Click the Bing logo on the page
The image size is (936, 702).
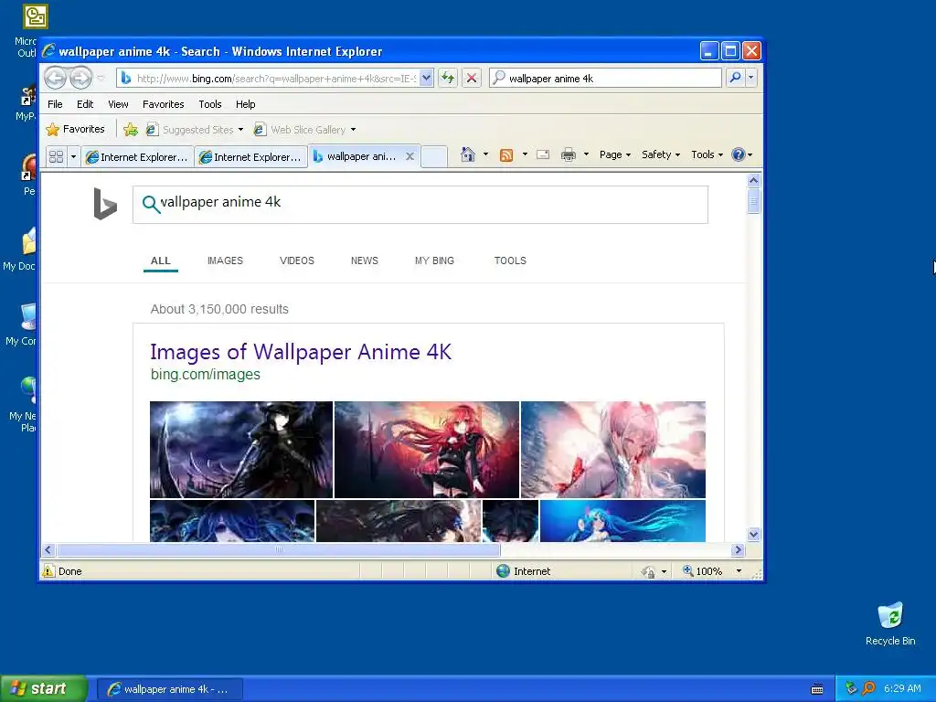coord(105,204)
